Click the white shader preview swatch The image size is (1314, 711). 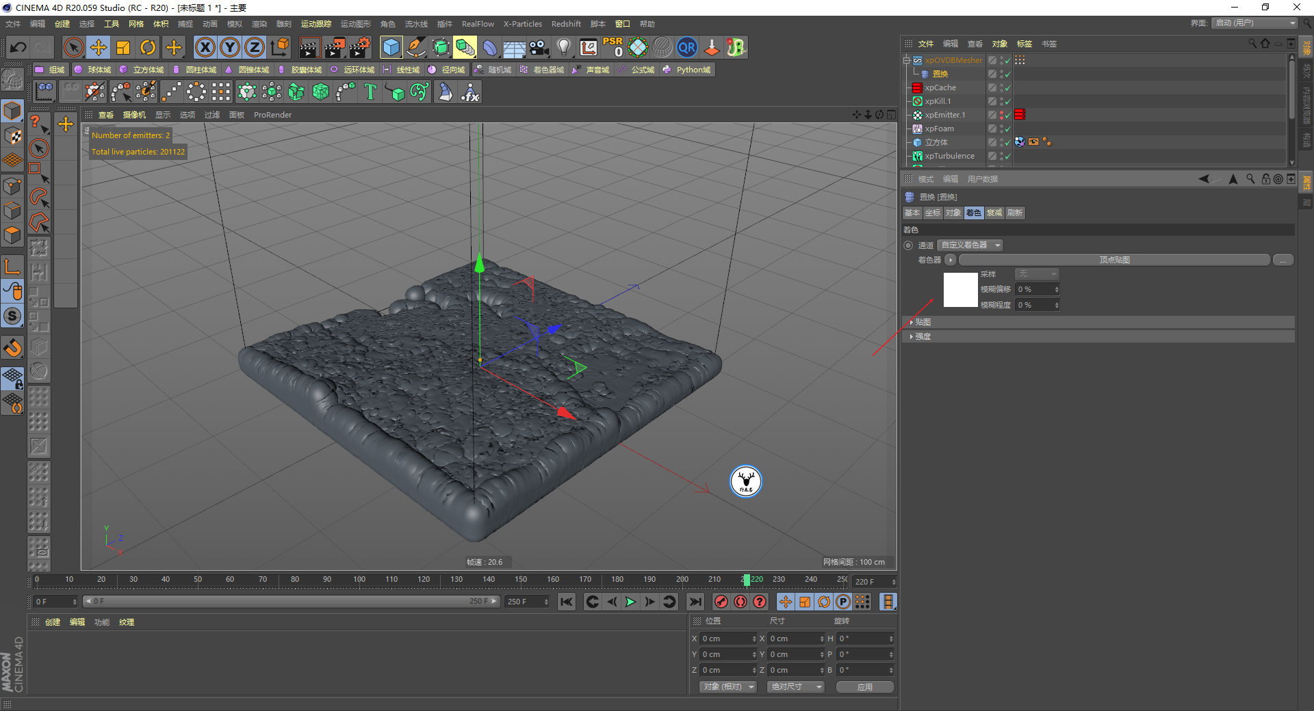click(960, 290)
